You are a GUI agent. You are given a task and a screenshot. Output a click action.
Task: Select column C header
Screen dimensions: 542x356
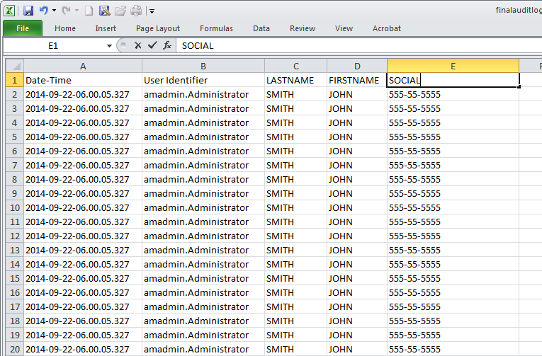coord(296,66)
